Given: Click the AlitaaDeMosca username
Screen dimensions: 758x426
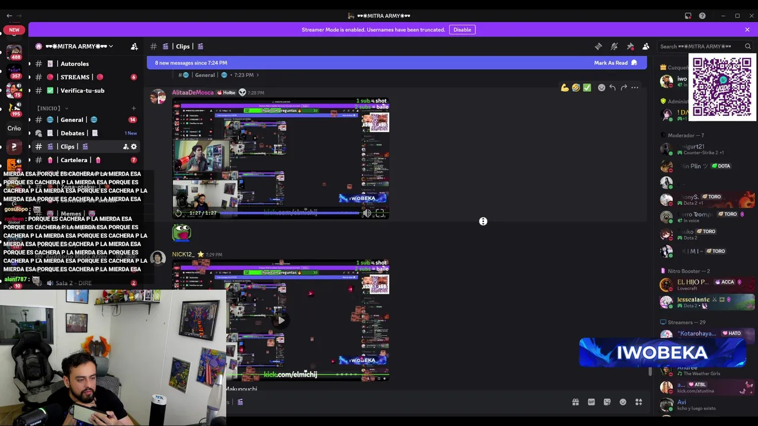Looking at the screenshot, I should [x=192, y=92].
